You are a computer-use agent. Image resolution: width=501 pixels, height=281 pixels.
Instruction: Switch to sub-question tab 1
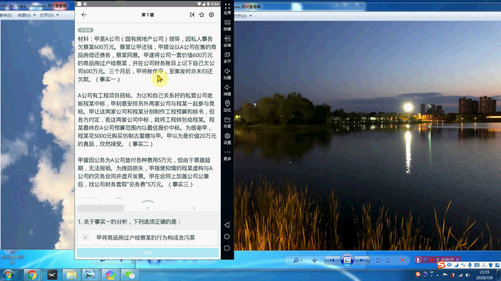tap(101, 208)
